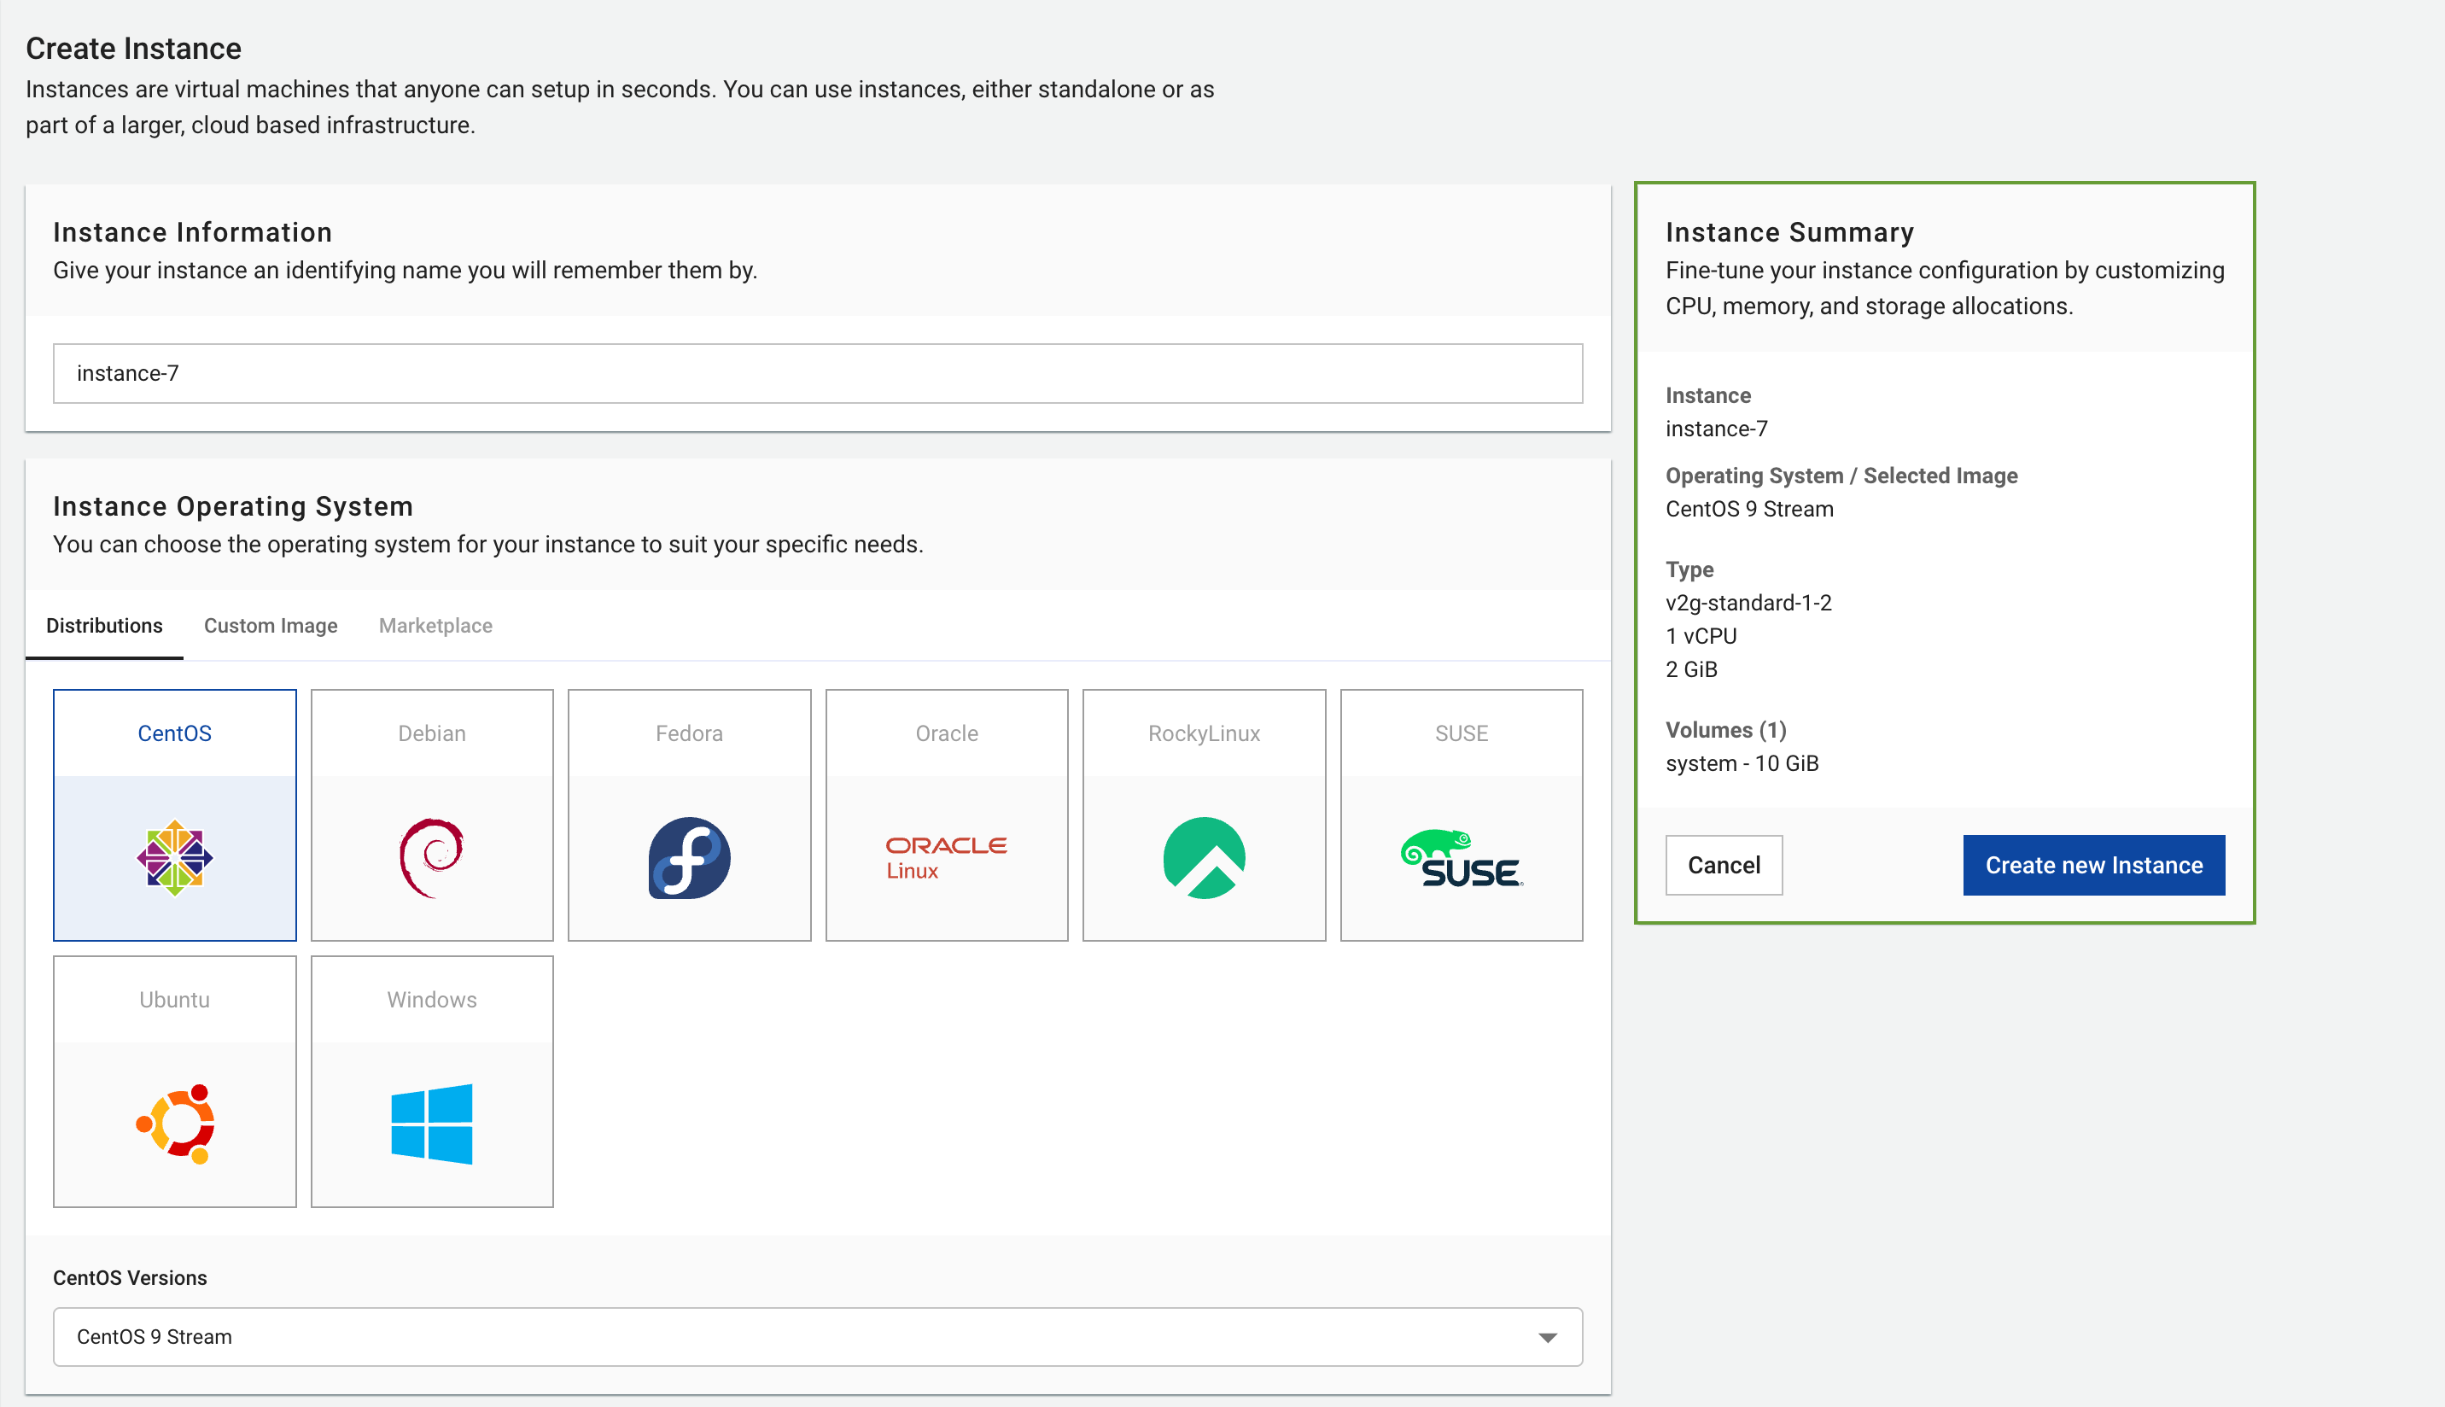2445x1407 pixels.
Task: Click the 'CentOS 9 Stream' summary text
Action: pos(1749,509)
